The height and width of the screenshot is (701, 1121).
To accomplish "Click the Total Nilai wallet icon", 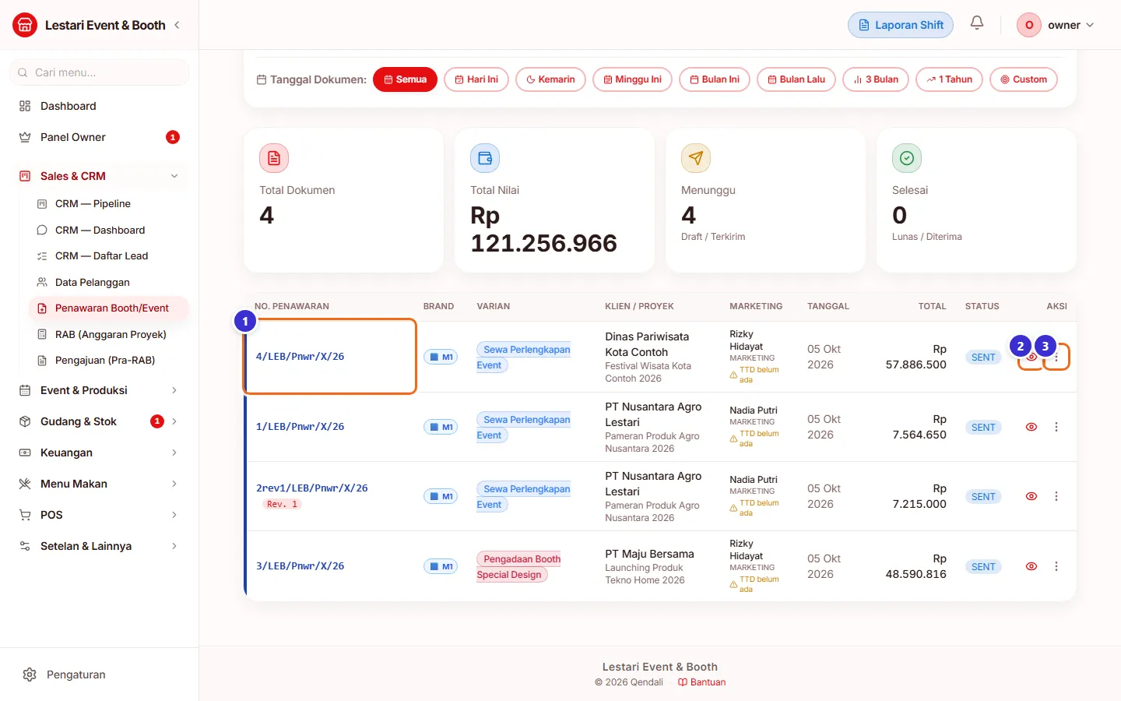I will (x=485, y=158).
